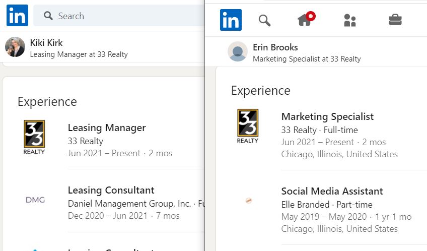The image size is (427, 251).
Task: Click the LinkedIn logo in left window
Action: click(x=17, y=16)
